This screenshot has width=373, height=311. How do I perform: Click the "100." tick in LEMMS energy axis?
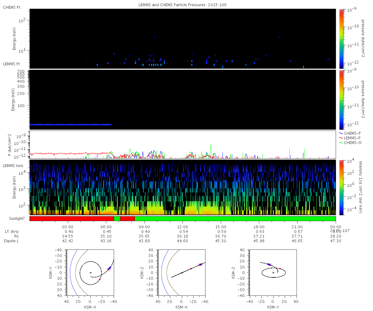click(22, 105)
